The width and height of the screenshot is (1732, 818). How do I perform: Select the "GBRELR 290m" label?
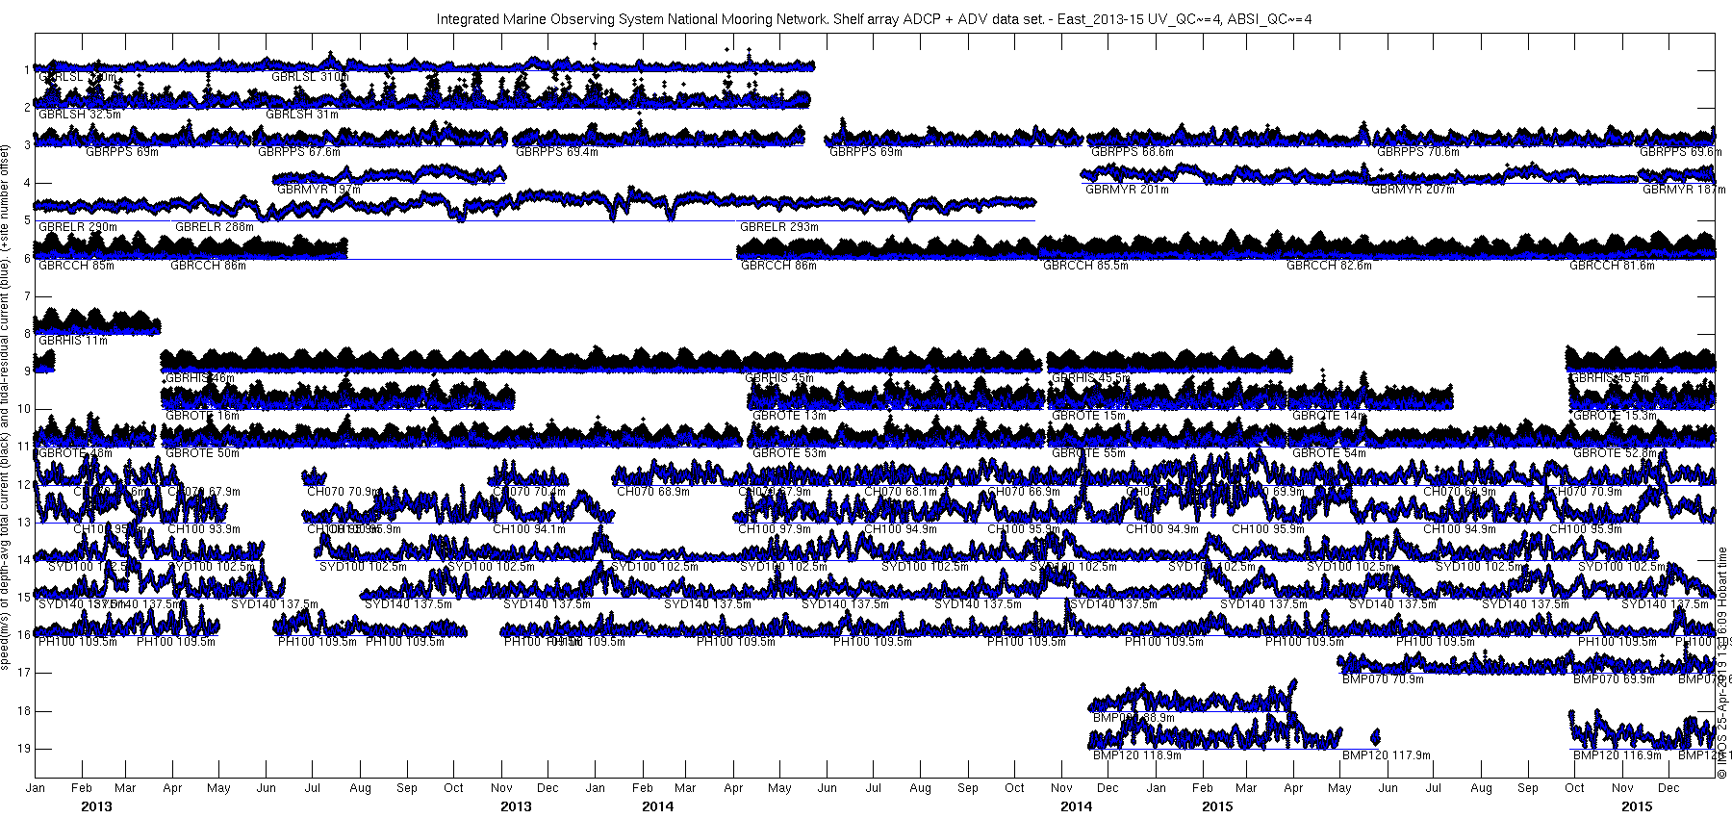78,227
